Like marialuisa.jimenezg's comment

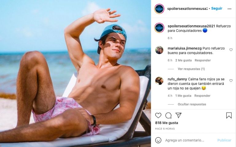tap(231, 50)
